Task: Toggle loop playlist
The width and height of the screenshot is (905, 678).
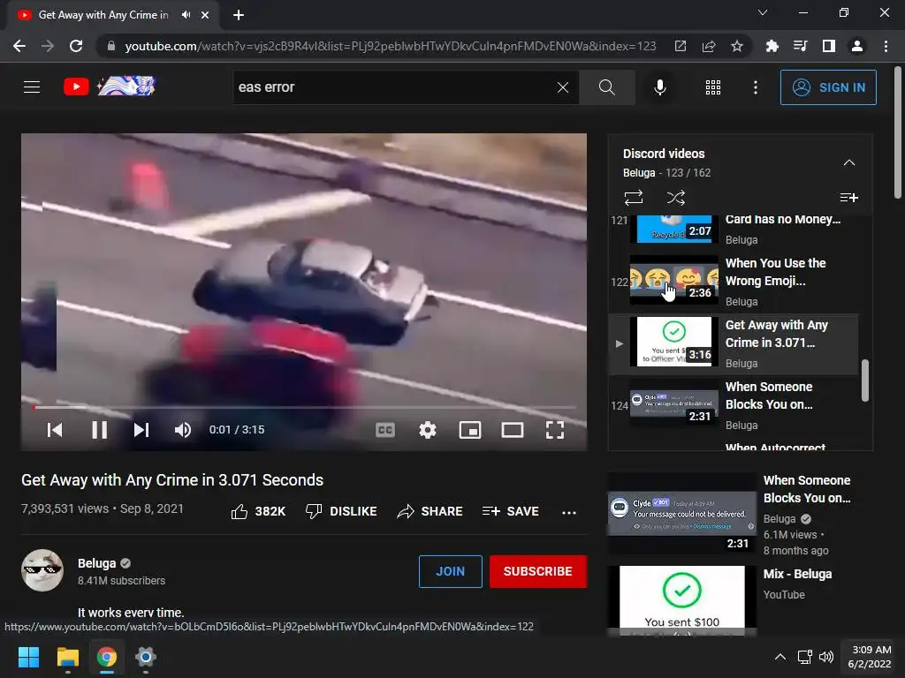Action: pyautogui.click(x=634, y=198)
